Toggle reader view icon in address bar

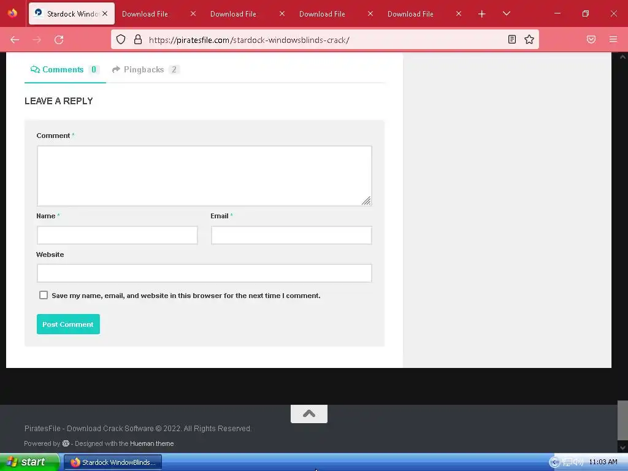pos(512,39)
